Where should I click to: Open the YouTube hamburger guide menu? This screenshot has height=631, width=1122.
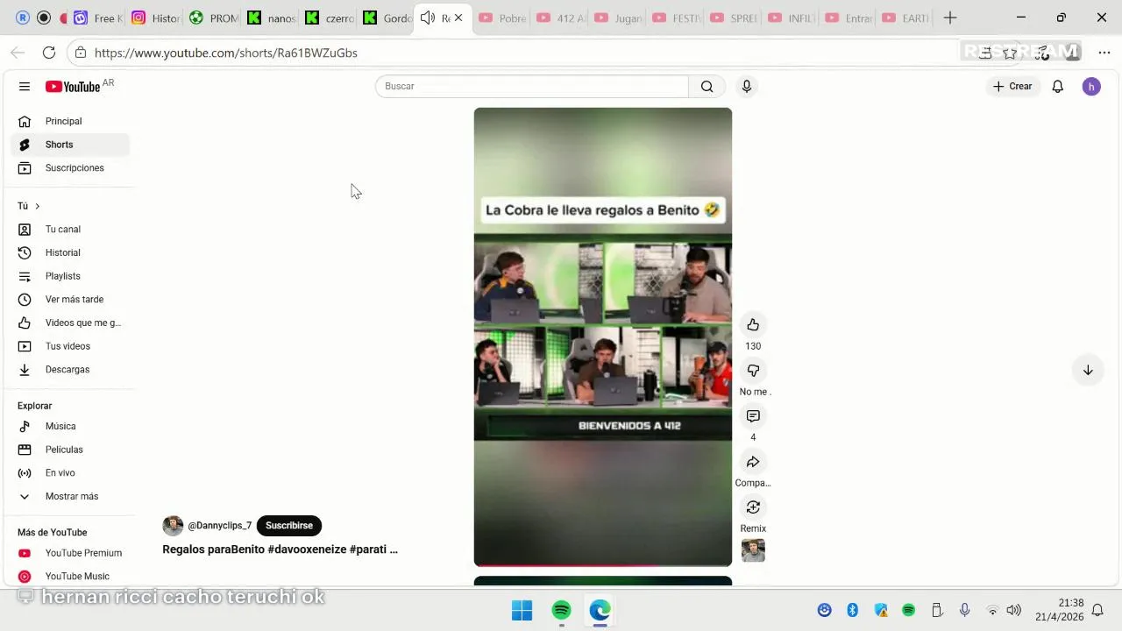click(x=25, y=86)
